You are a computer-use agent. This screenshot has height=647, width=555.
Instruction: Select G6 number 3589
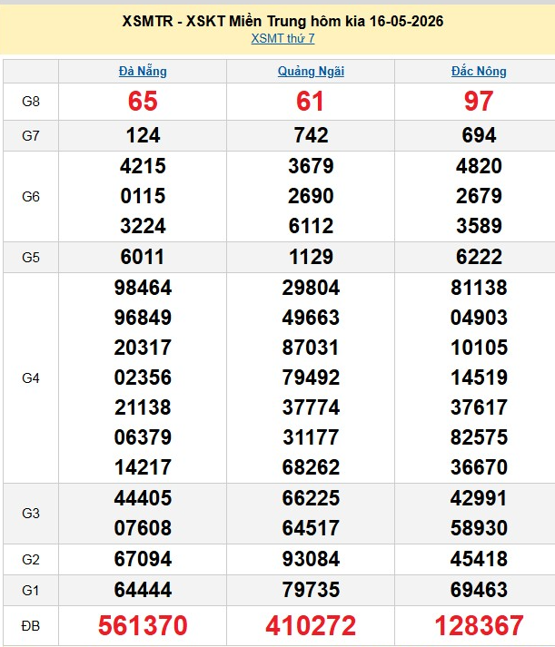pos(479,226)
